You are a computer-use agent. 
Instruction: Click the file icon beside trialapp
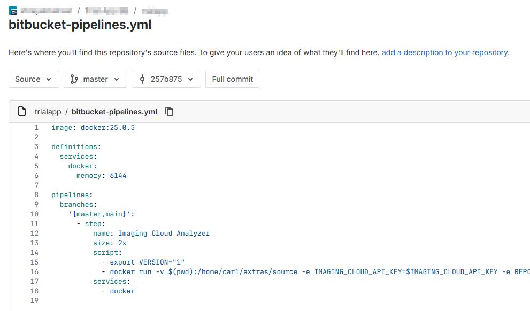[x=22, y=112]
